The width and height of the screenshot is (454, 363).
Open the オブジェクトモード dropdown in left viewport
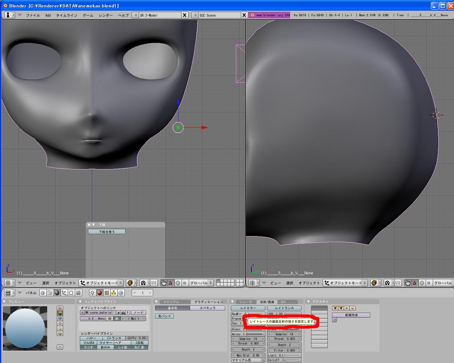tap(101, 283)
